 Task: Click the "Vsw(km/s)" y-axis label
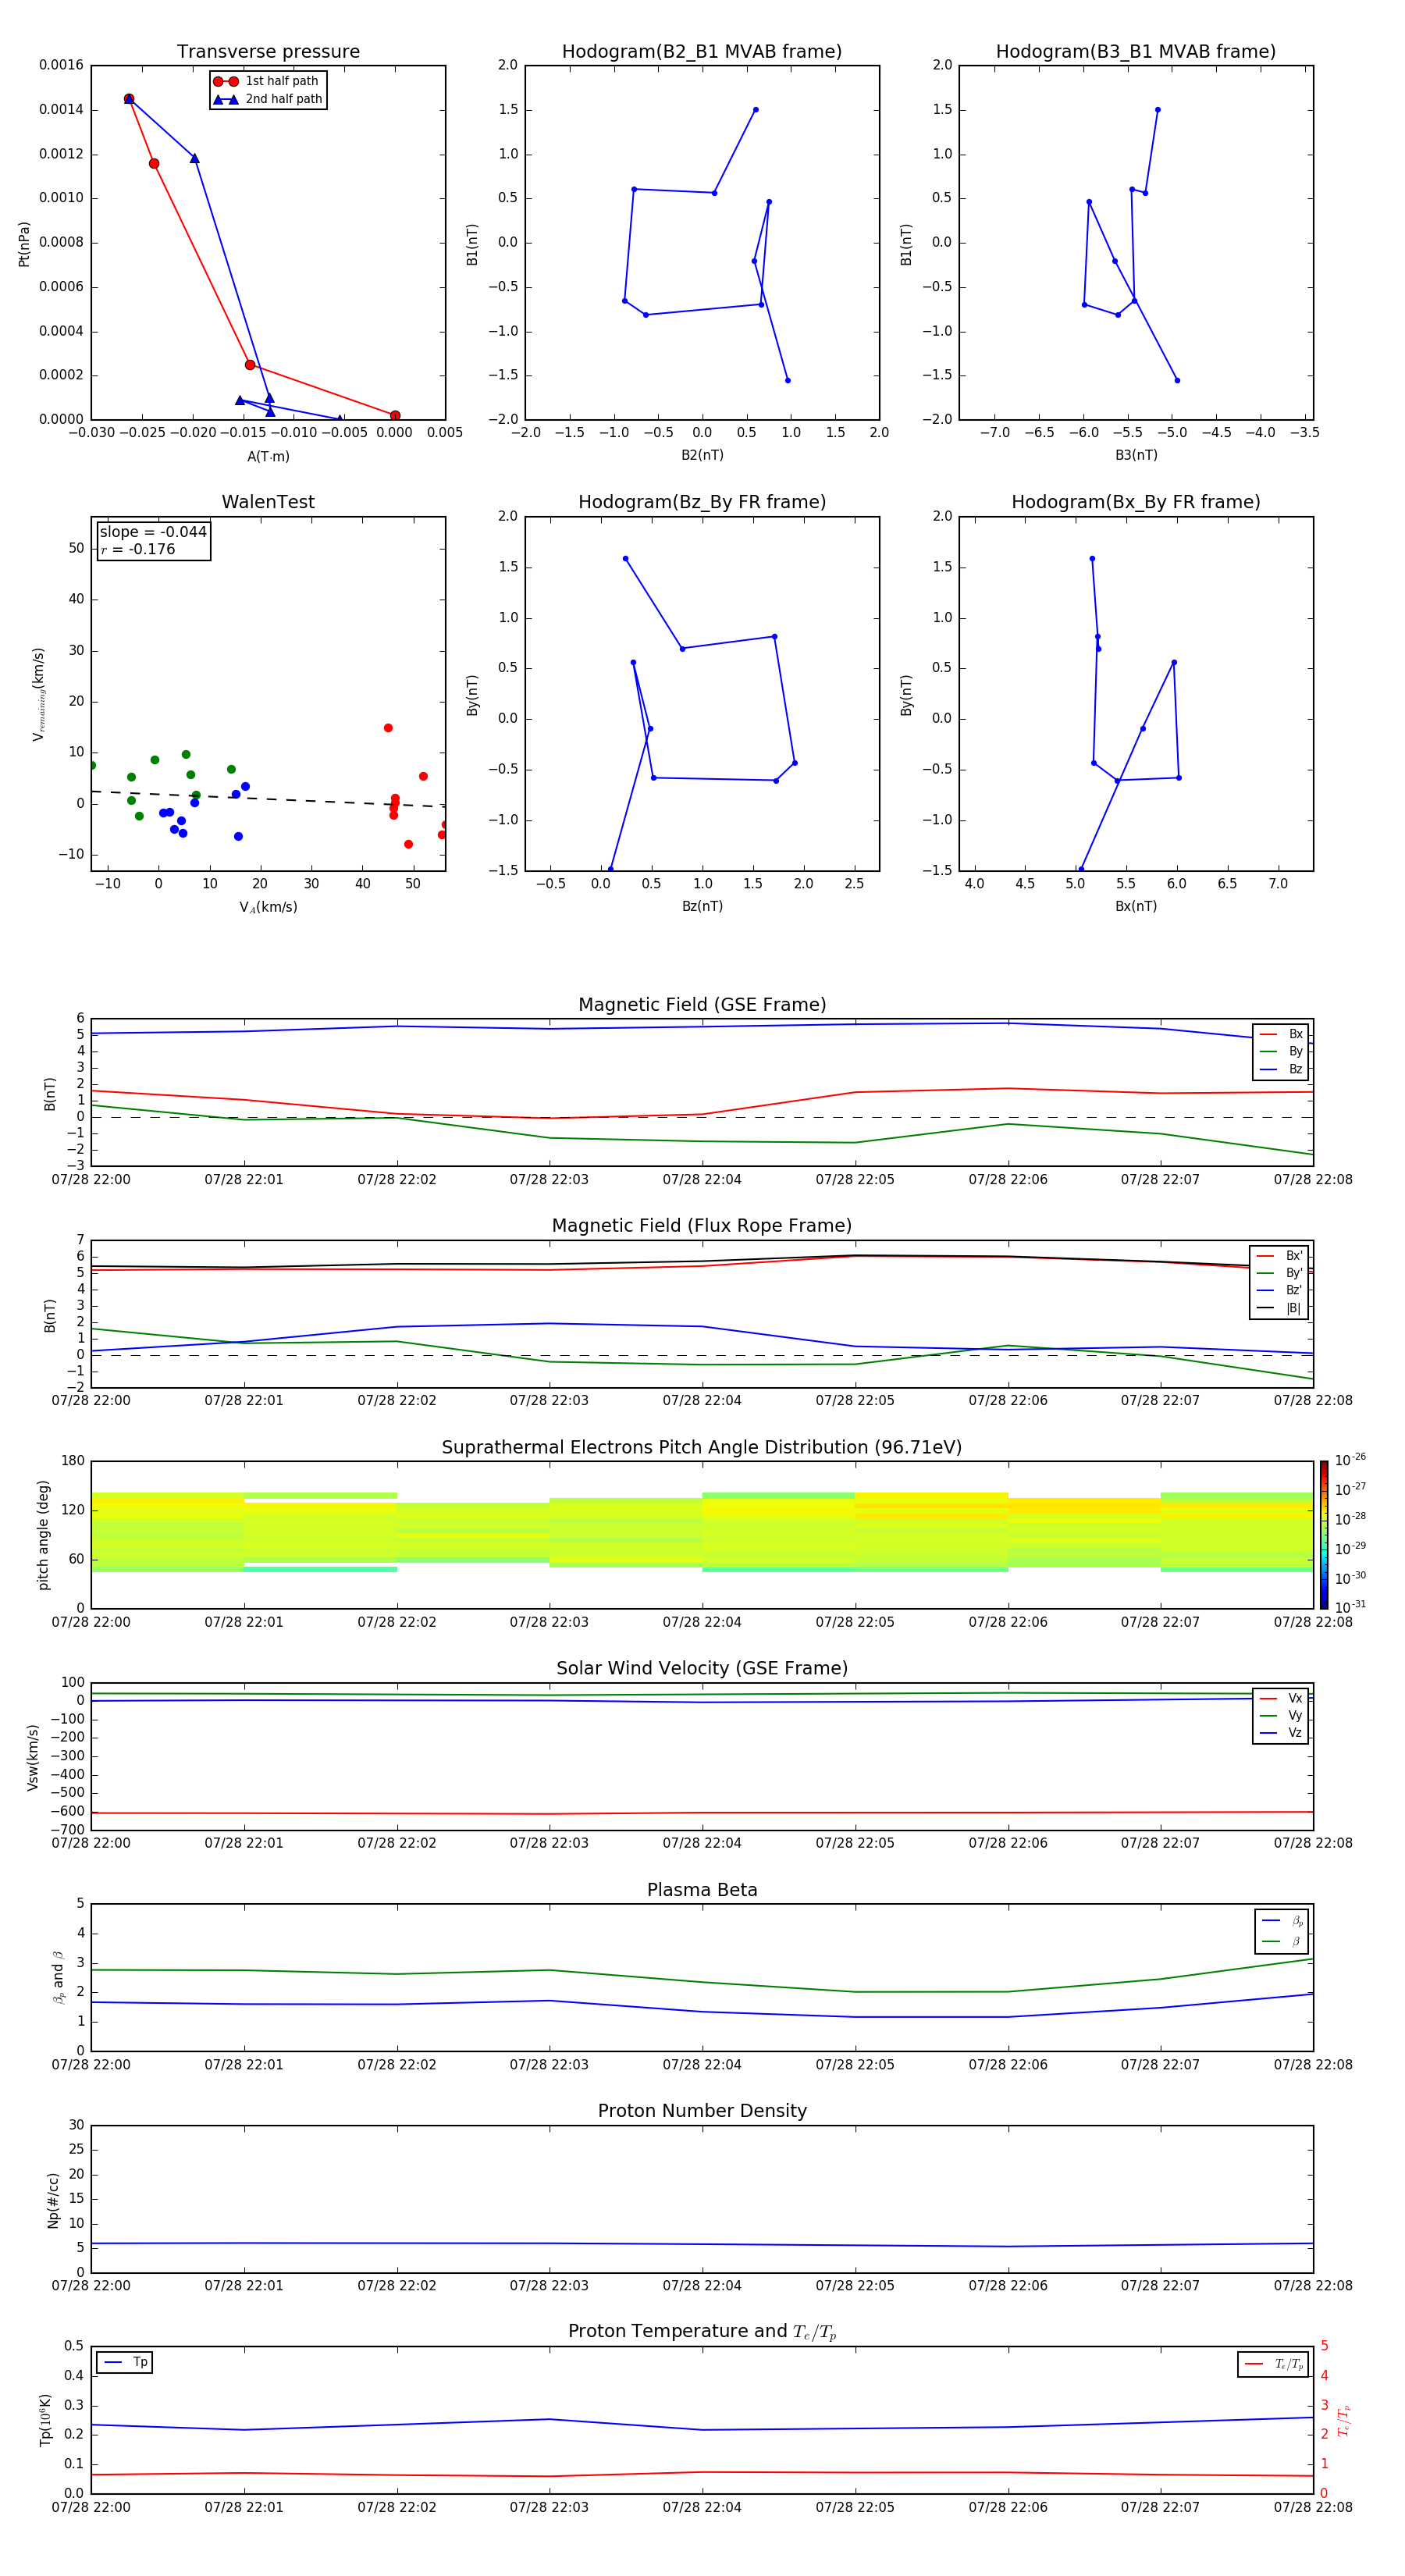click(32, 1757)
